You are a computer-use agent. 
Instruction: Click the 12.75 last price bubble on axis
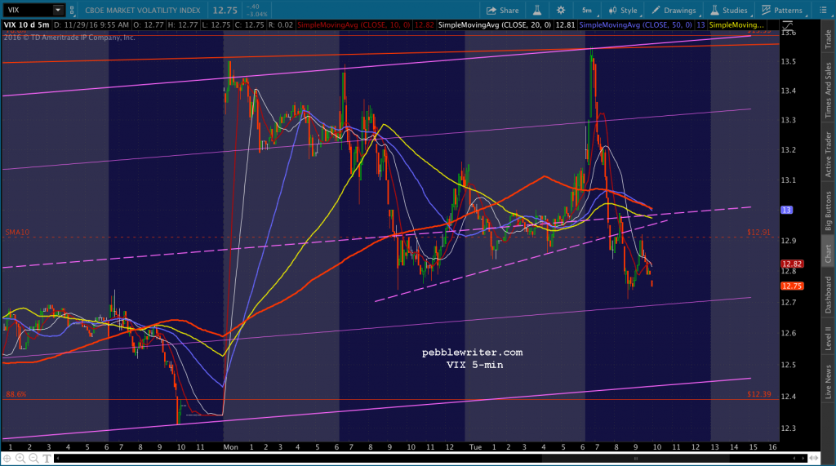coord(792,286)
